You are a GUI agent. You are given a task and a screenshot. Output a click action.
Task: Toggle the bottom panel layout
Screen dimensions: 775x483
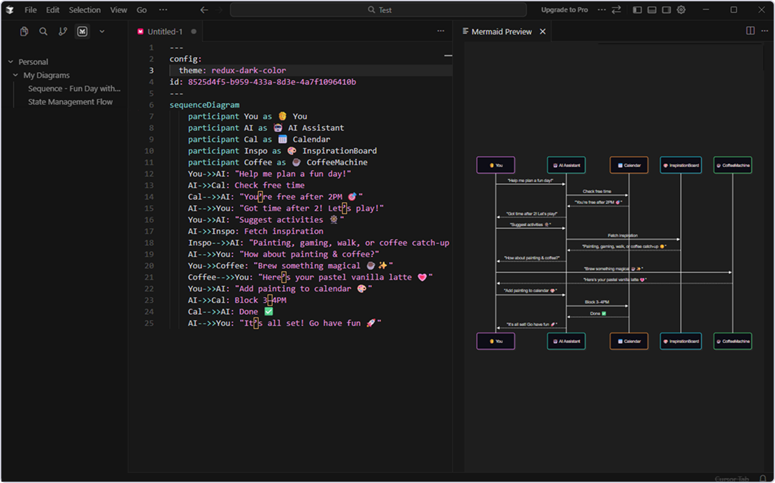click(x=651, y=10)
